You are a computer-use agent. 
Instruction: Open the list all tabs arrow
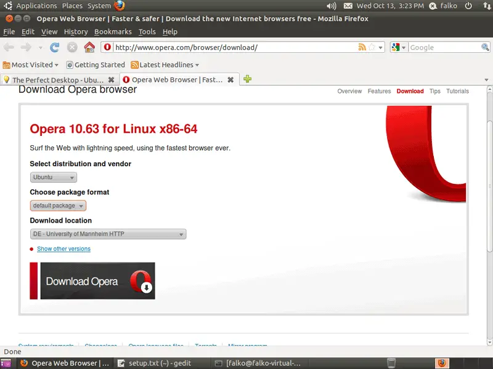click(486, 80)
